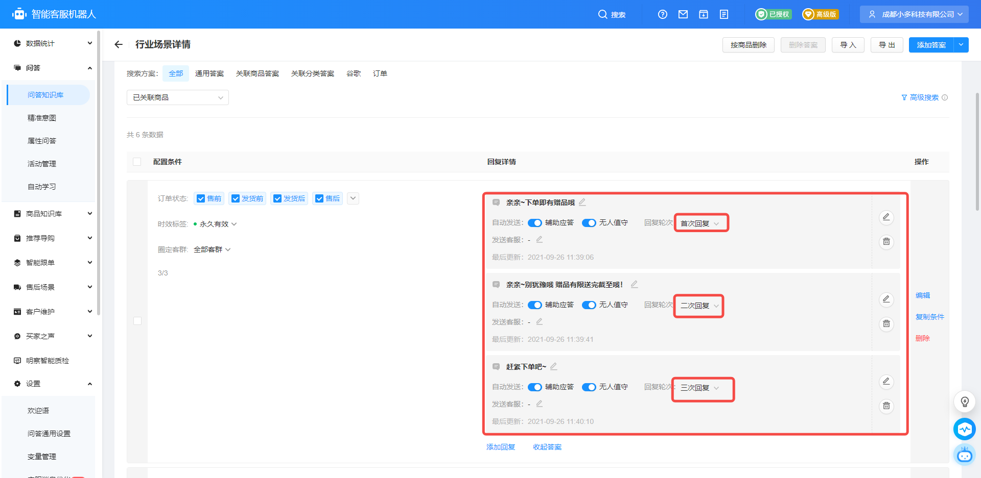Toggle 无人值守 switch for second reply
The height and width of the screenshot is (478, 981).
(589, 305)
